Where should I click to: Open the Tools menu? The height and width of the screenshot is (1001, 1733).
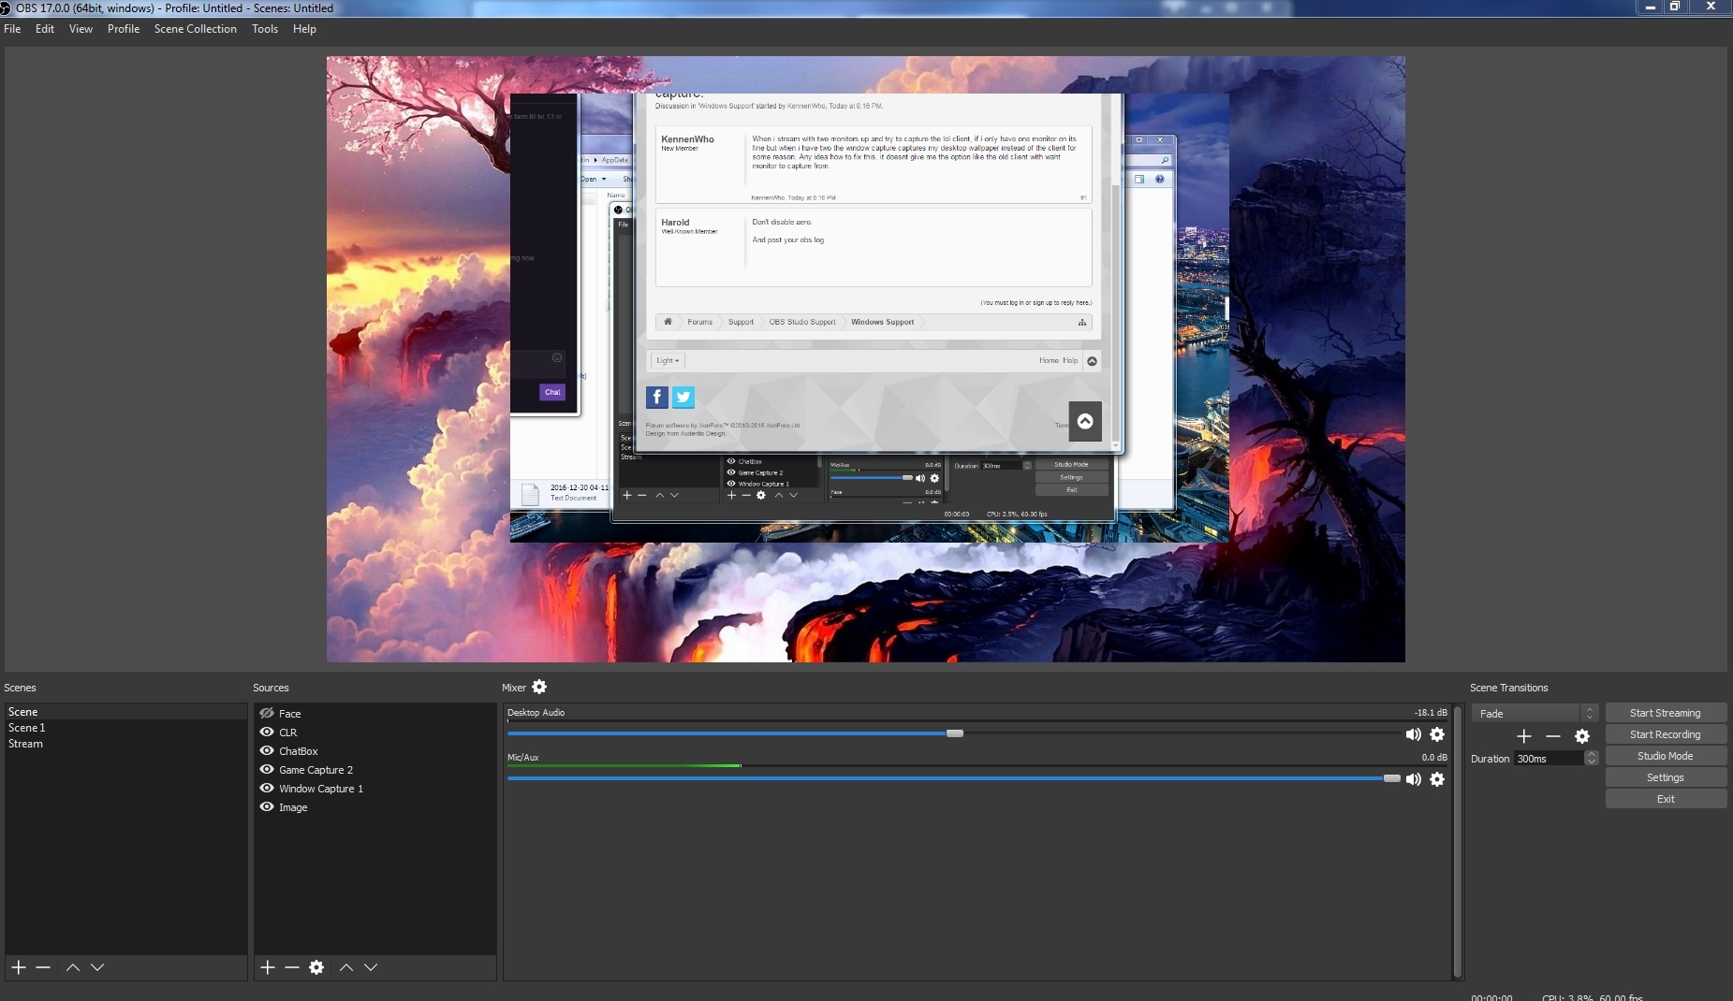(265, 29)
